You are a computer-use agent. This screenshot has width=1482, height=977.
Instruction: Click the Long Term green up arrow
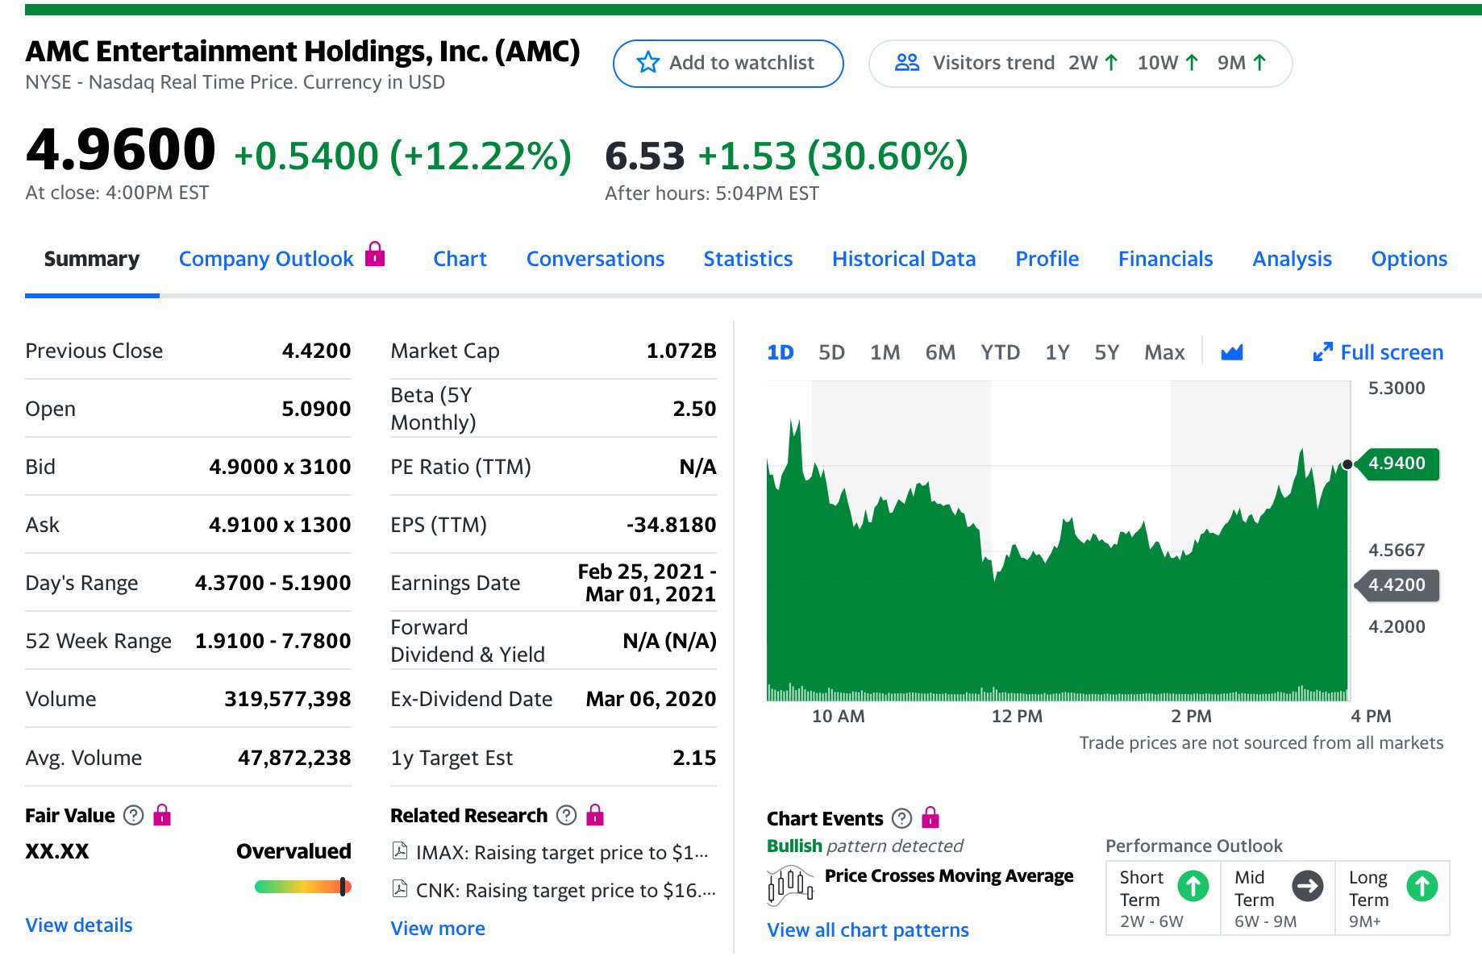1422,887
